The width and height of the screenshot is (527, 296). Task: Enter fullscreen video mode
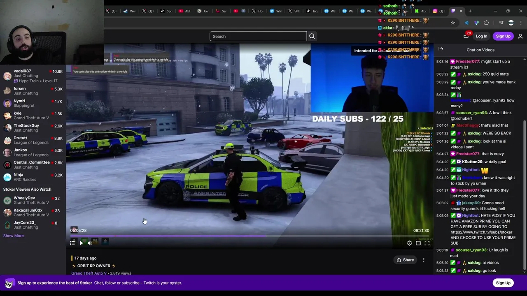tap(427, 243)
